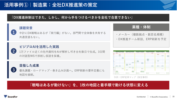Select the 課題背景 heading
Viewport: 177px width, 100px height.
pos(26,28)
